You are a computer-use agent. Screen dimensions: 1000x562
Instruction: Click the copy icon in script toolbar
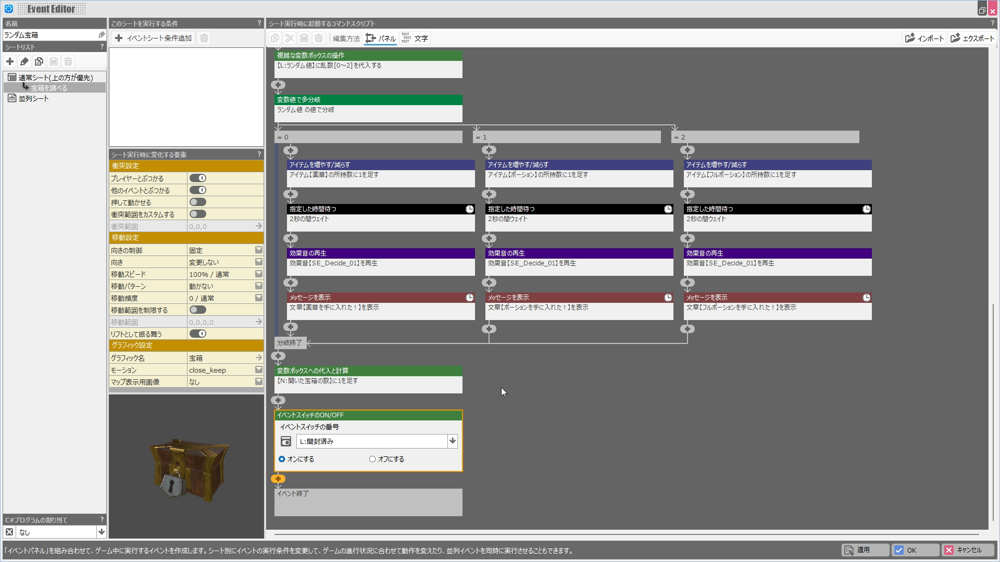pos(275,38)
